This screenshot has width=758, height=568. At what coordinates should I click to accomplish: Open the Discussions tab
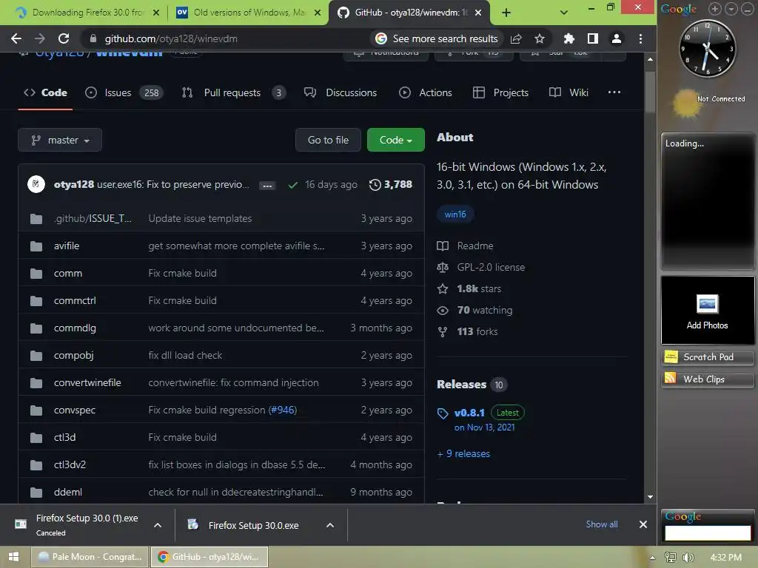click(341, 92)
